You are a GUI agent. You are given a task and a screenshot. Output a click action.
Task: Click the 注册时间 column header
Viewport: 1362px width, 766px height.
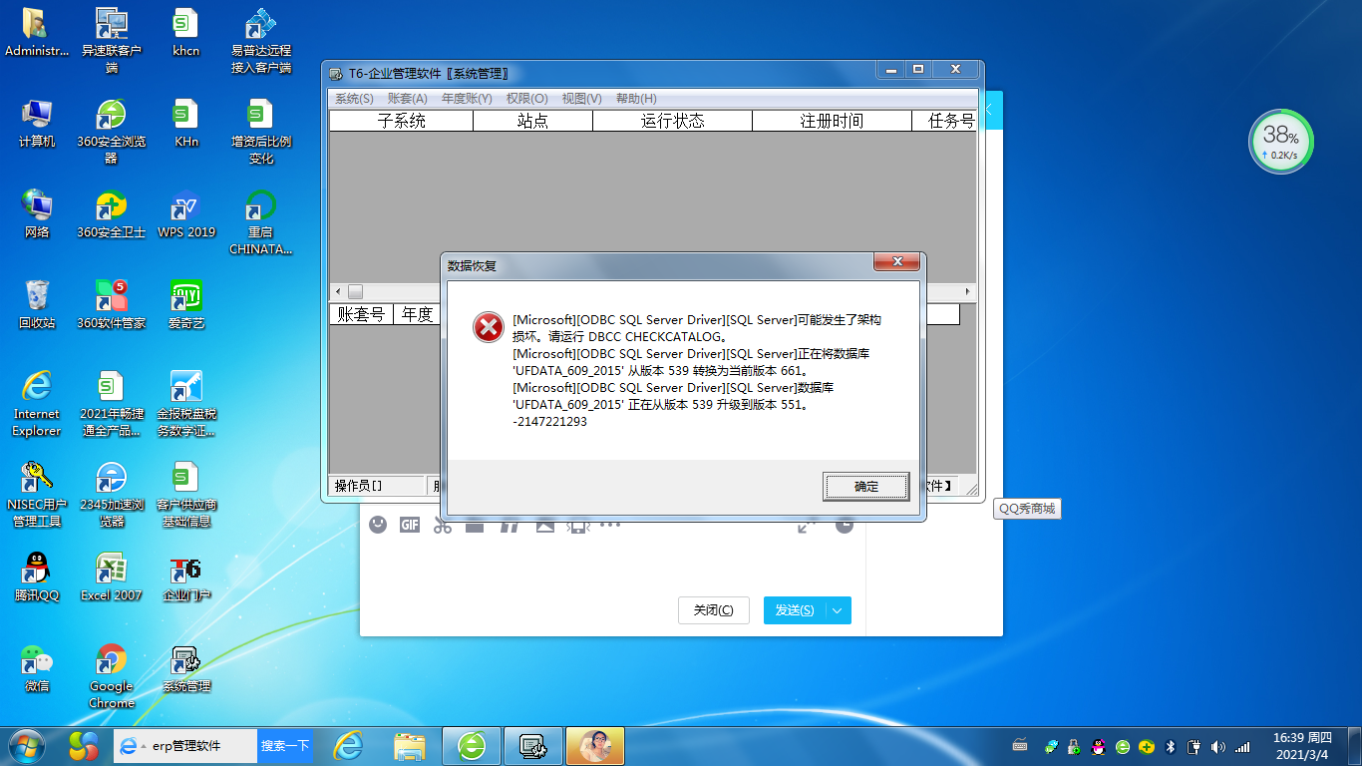pos(833,121)
